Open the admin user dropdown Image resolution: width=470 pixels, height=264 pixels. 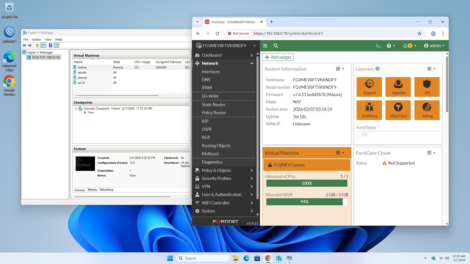[434, 46]
